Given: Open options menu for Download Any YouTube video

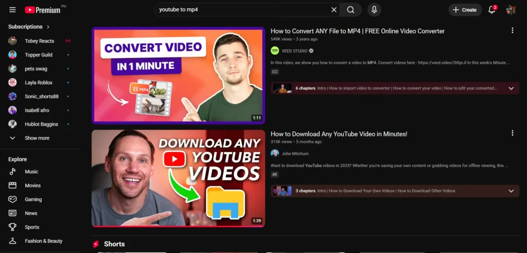Looking at the screenshot, I should tap(512, 133).
